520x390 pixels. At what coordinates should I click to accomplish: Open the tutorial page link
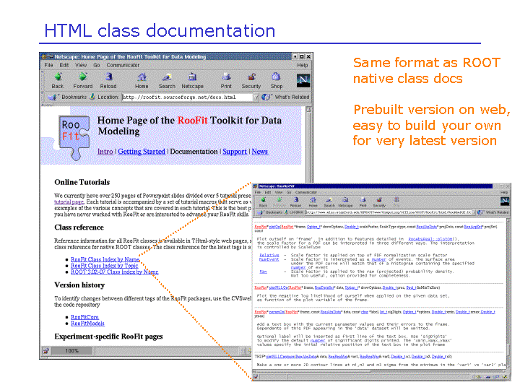[x=69, y=201]
